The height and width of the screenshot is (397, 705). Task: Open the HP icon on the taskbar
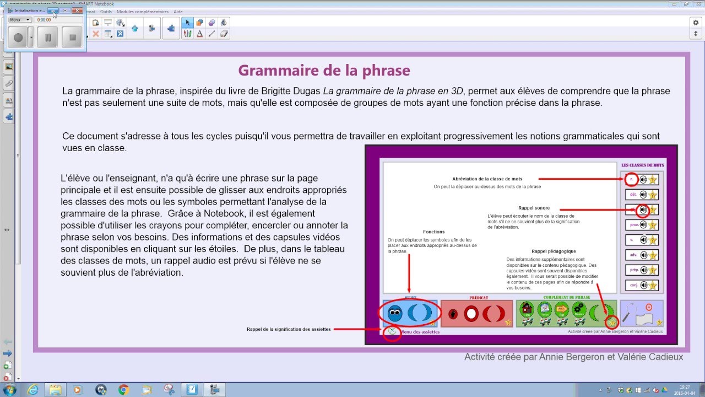100,390
